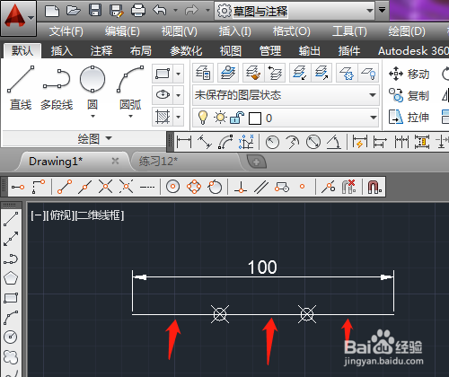Select the snap to endpoint icon
The height and width of the screenshot is (377, 449).
pyautogui.click(x=65, y=187)
